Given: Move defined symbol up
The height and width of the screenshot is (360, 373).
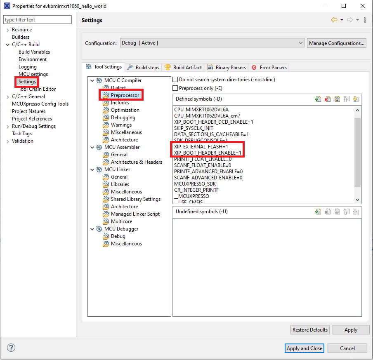Looking at the screenshot, I should (346, 99).
